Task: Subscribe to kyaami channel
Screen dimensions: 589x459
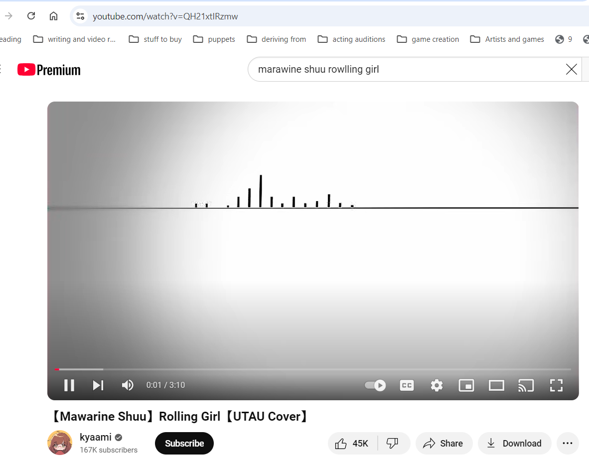Action: pyautogui.click(x=184, y=443)
